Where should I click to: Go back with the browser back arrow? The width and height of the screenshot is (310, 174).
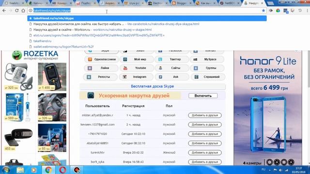point(4,11)
